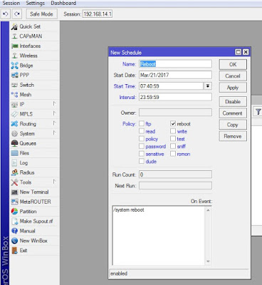Image resolution: width=262 pixels, height=285 pixels.
Task: Open the Manual help icon
Action: (x=14, y=231)
